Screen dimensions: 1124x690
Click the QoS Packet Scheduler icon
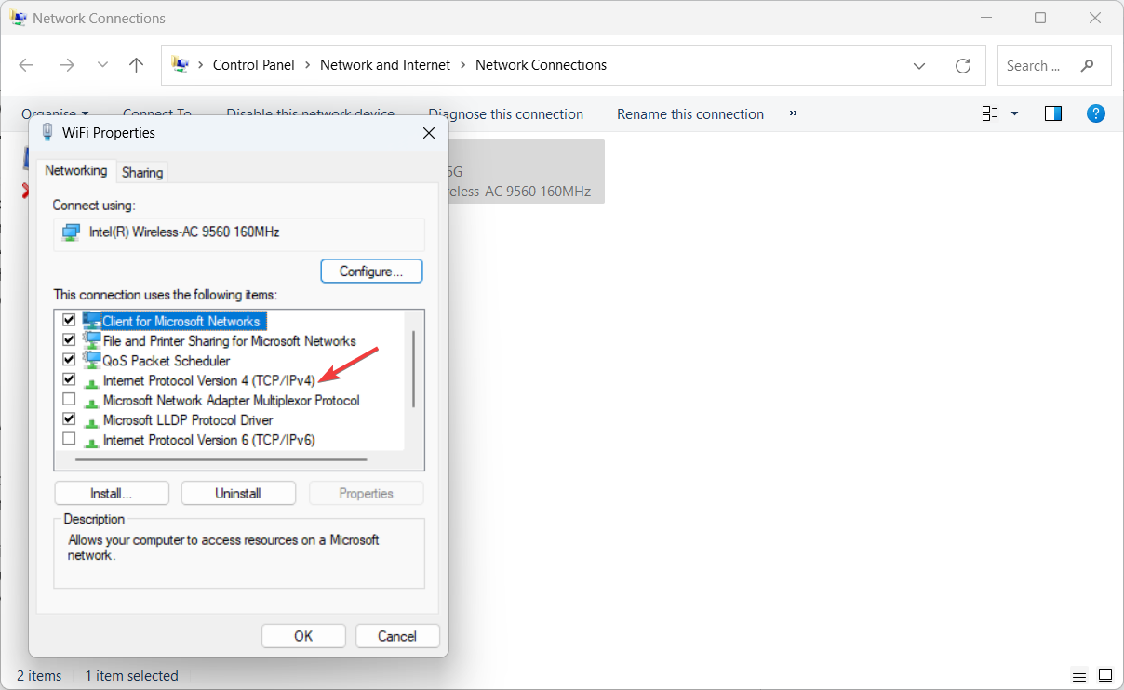(x=91, y=360)
